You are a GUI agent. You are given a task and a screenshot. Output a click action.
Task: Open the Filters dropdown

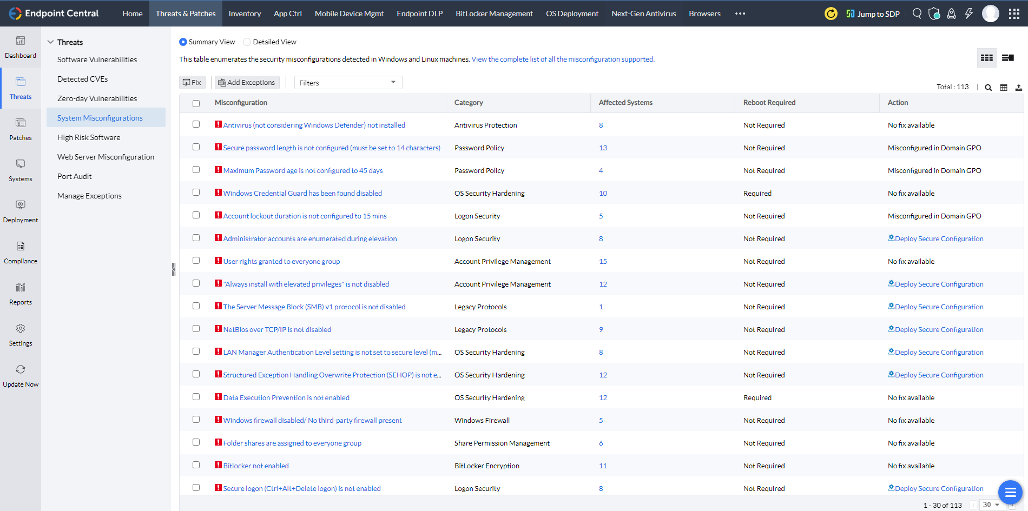click(x=348, y=83)
